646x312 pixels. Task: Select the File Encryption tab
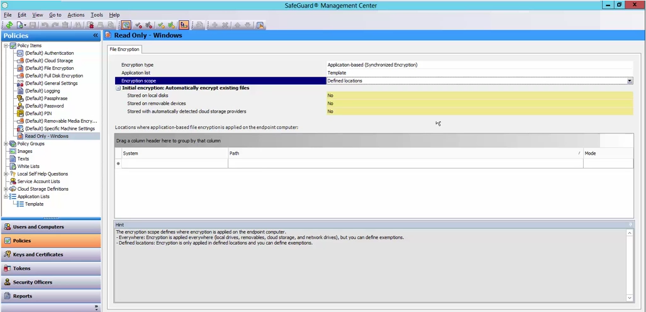pyautogui.click(x=125, y=49)
